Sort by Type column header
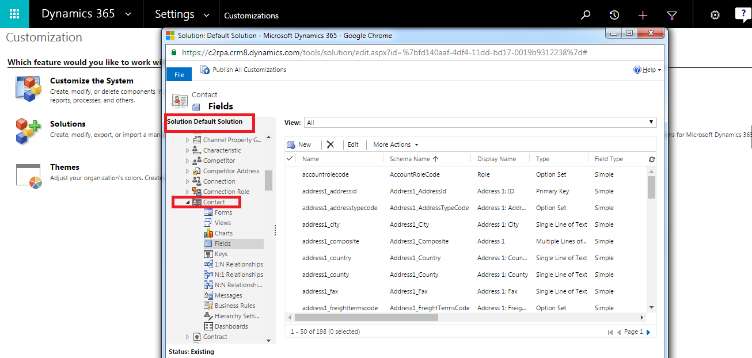The width and height of the screenshot is (752, 358). click(543, 159)
